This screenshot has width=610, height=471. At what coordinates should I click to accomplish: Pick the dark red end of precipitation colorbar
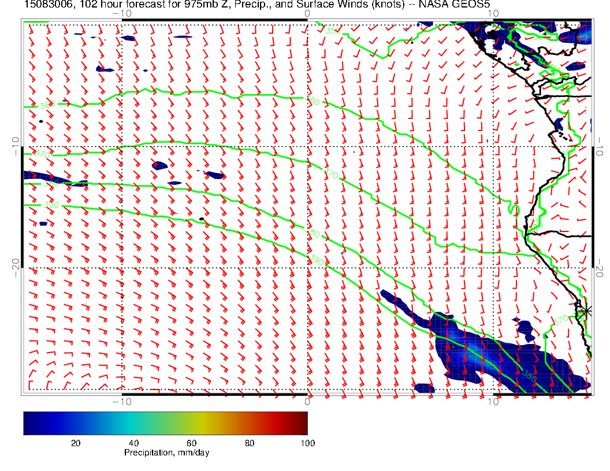click(303, 423)
